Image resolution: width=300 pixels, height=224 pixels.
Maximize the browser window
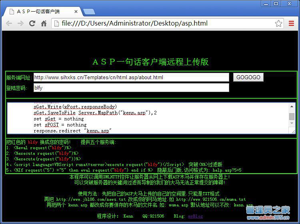(x=276, y=4)
